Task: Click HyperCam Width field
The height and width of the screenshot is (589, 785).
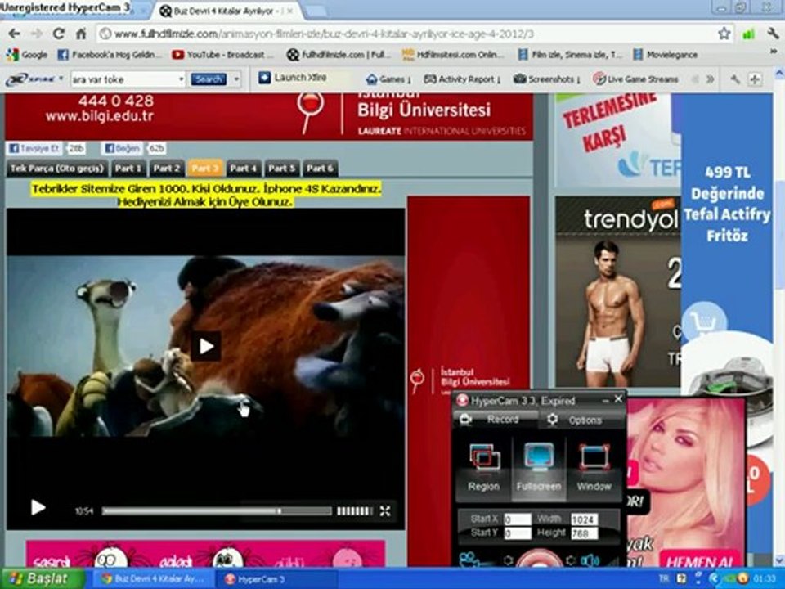Action: tap(584, 519)
